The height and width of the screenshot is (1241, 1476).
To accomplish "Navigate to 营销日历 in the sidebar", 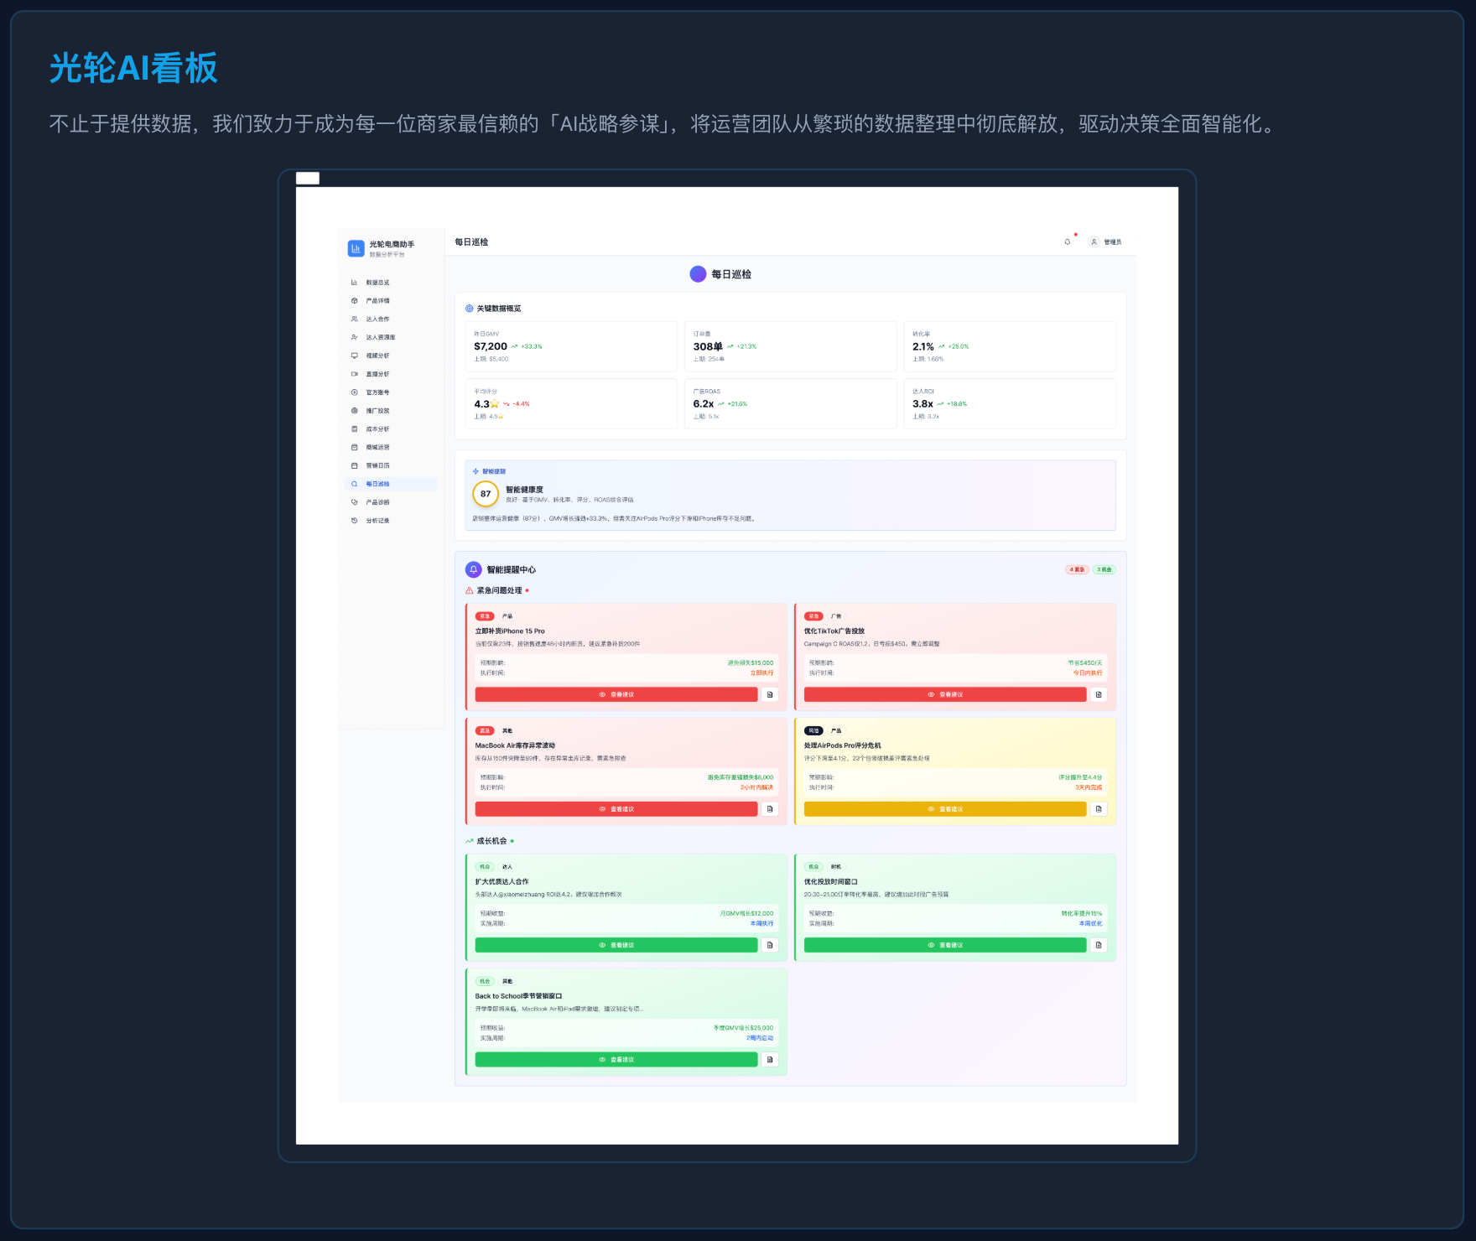I will [x=377, y=465].
